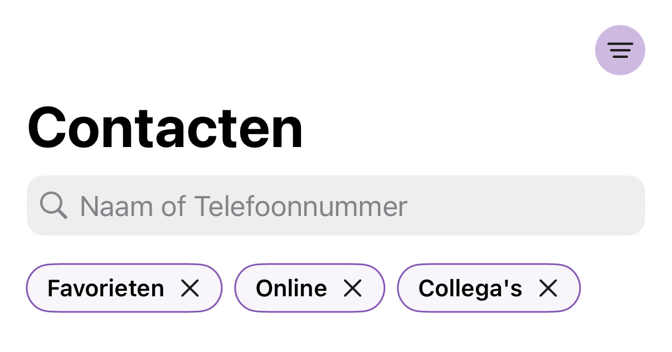Image resolution: width=672 pixels, height=352 pixels.
Task: Remove the Collega's filter chip via X
Action: [x=548, y=288]
